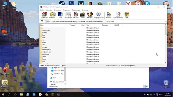This screenshot has height=97, width=173.
Task: Click the file list scroll-down arrow
Action: 166,63
